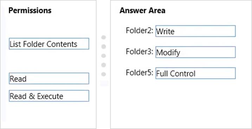
Task: Click the Folder2 label
Action: click(x=140, y=30)
